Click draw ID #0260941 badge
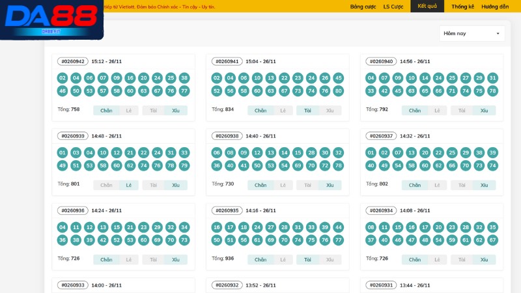This screenshot has height=293, width=521. coord(227,61)
